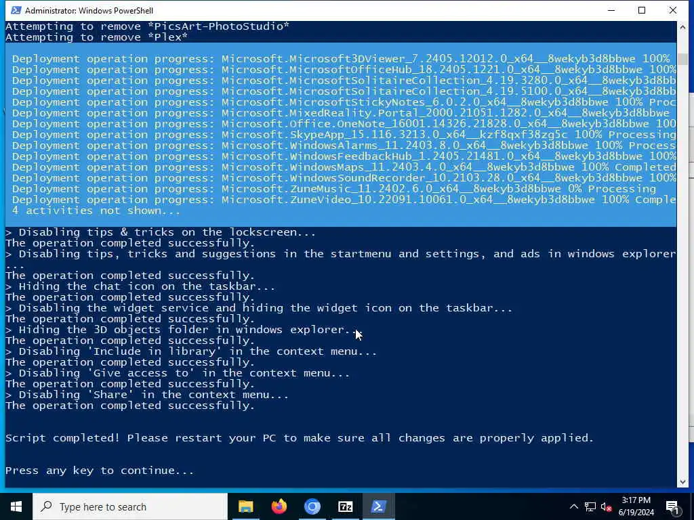
Task: Click the window title 'Administrator: Windows PowerShell'
Action: [x=89, y=10]
